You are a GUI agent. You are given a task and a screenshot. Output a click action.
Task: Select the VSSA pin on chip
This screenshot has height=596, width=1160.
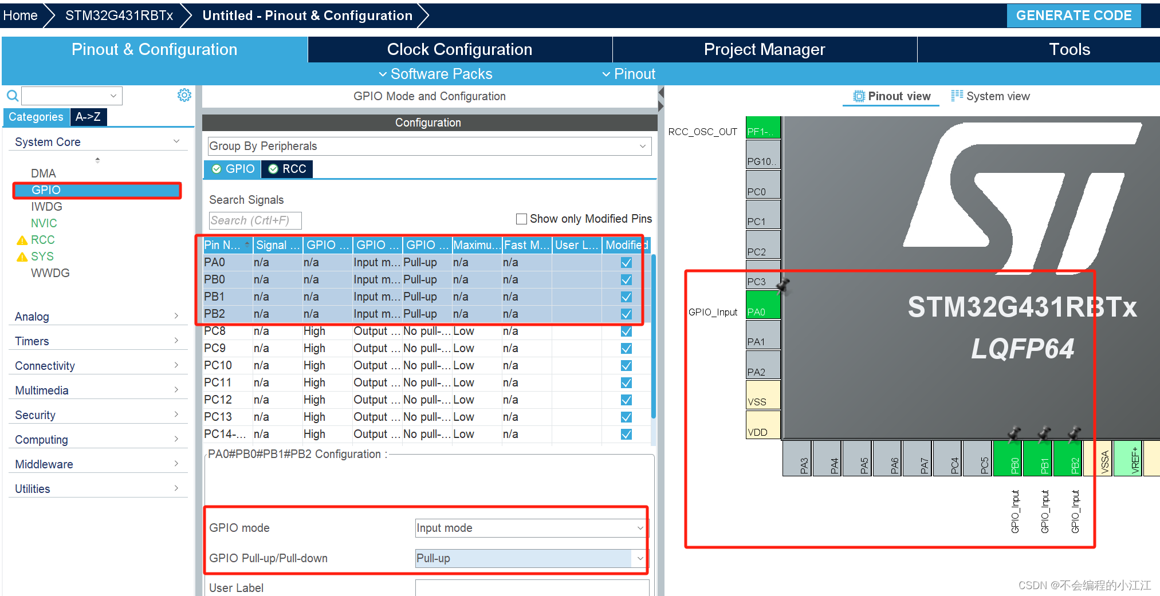1098,458
